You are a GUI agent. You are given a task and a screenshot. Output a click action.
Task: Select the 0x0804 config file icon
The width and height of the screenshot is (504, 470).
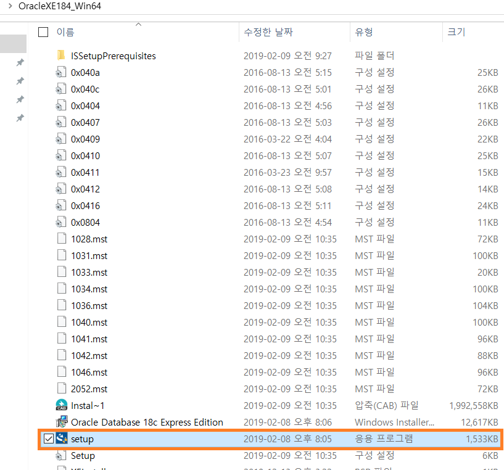[x=61, y=223]
